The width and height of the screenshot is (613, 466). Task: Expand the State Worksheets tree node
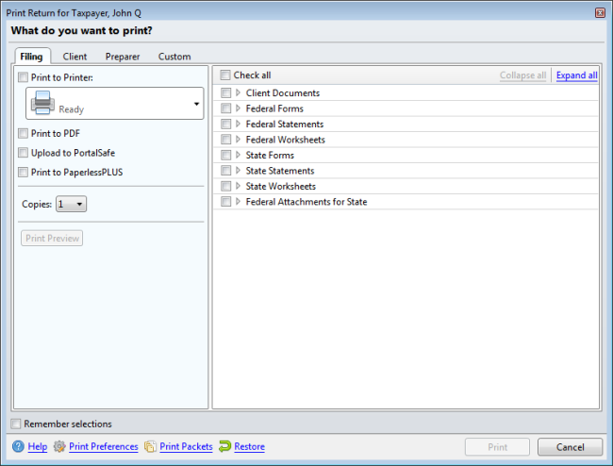coord(238,186)
